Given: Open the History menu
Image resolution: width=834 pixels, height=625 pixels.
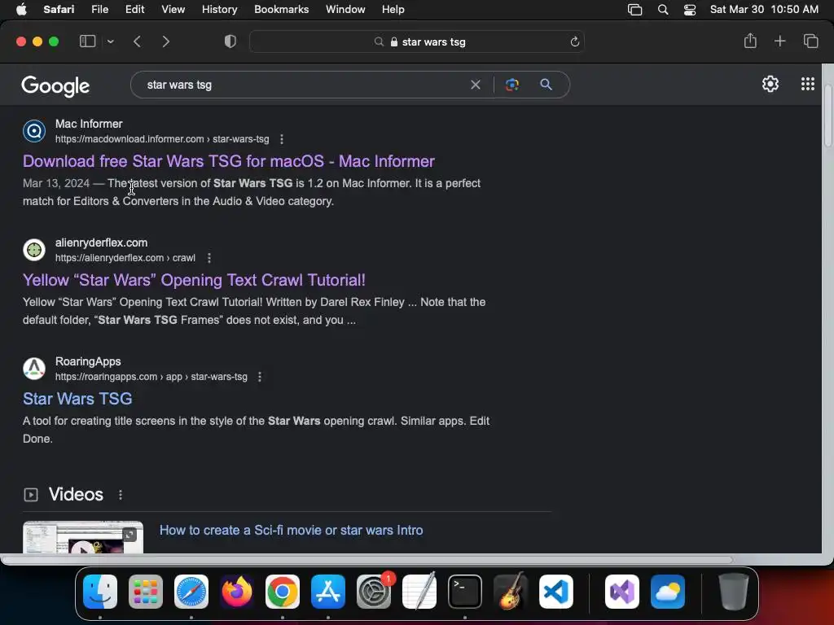Looking at the screenshot, I should tap(219, 10).
